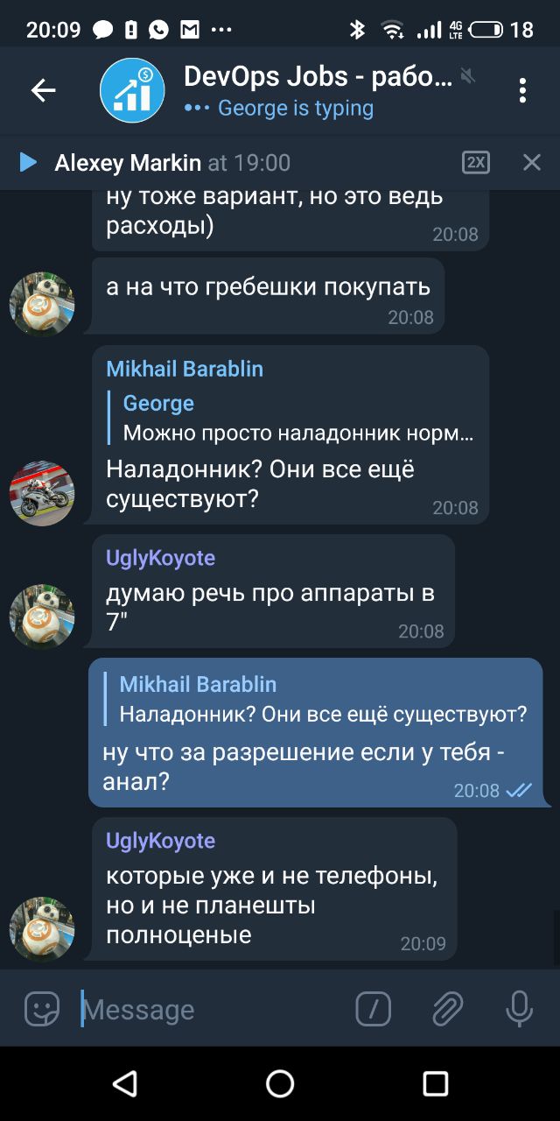Screen dimensions: 560x1121
Task: Close the voice message player bar
Action: click(532, 162)
